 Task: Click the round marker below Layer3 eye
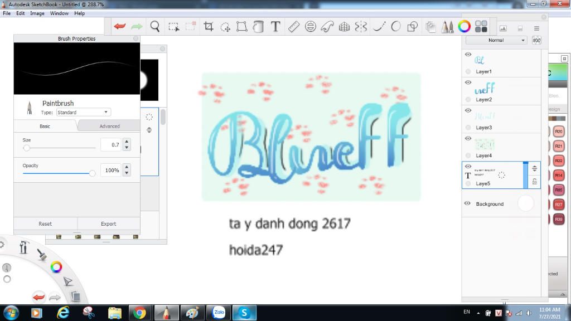(x=468, y=128)
